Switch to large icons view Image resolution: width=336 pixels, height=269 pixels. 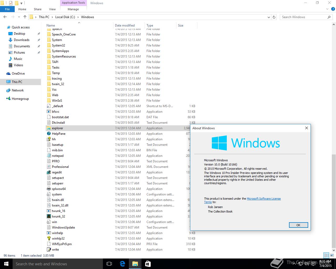(x=332, y=255)
